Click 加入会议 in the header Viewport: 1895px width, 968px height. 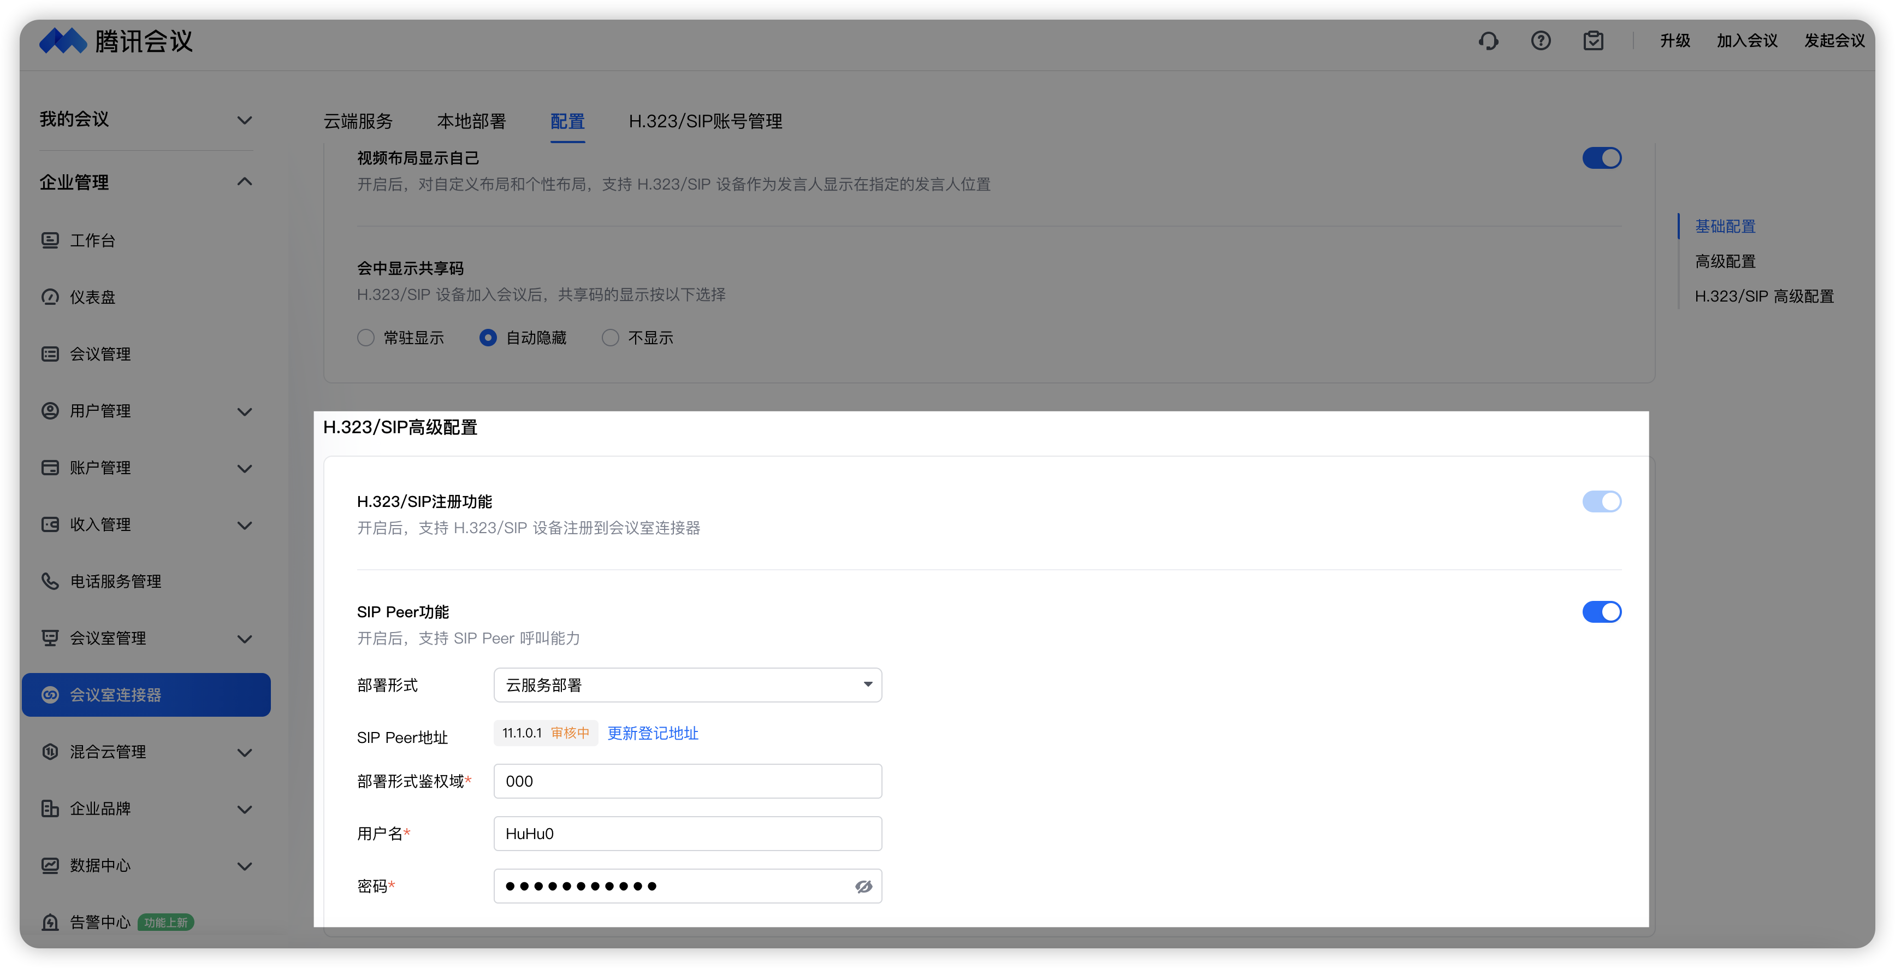[1746, 40]
